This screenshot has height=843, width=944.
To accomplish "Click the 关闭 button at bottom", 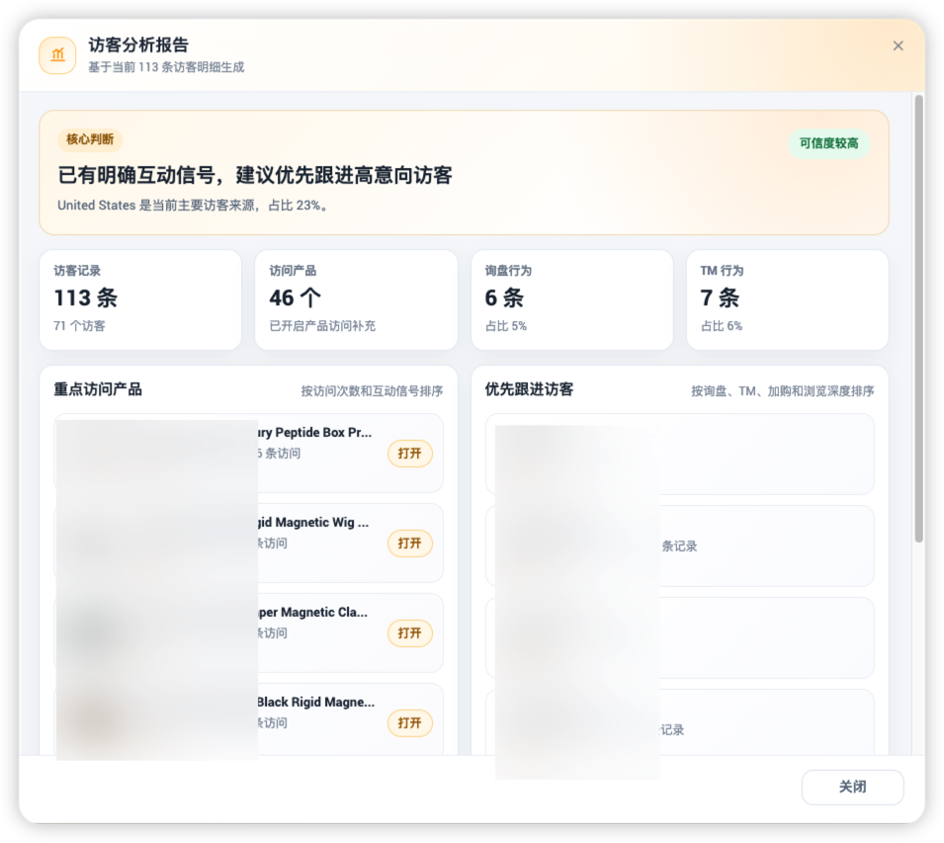I will point(852,787).
